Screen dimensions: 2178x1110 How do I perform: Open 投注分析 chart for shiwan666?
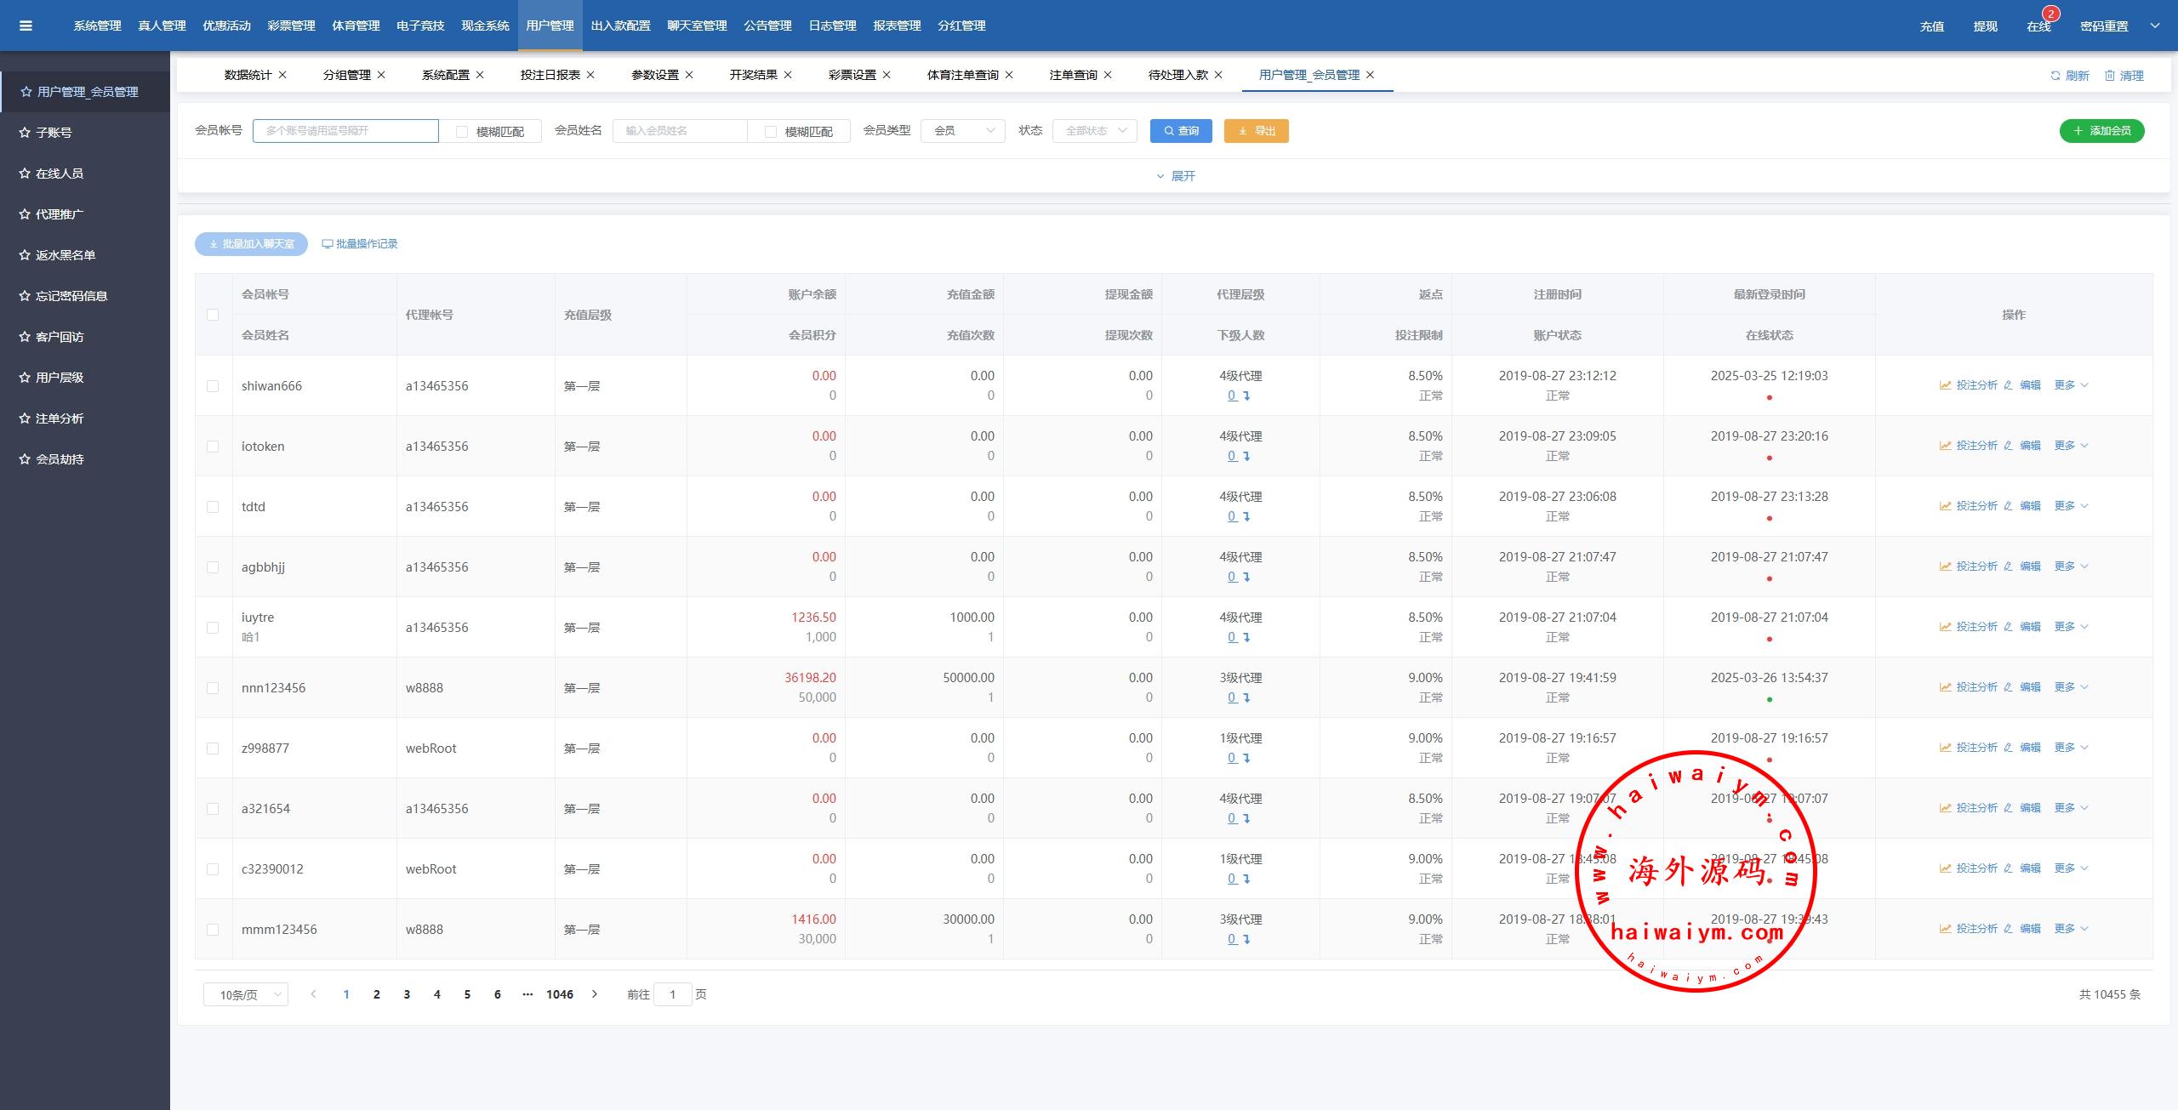pos(1945,385)
